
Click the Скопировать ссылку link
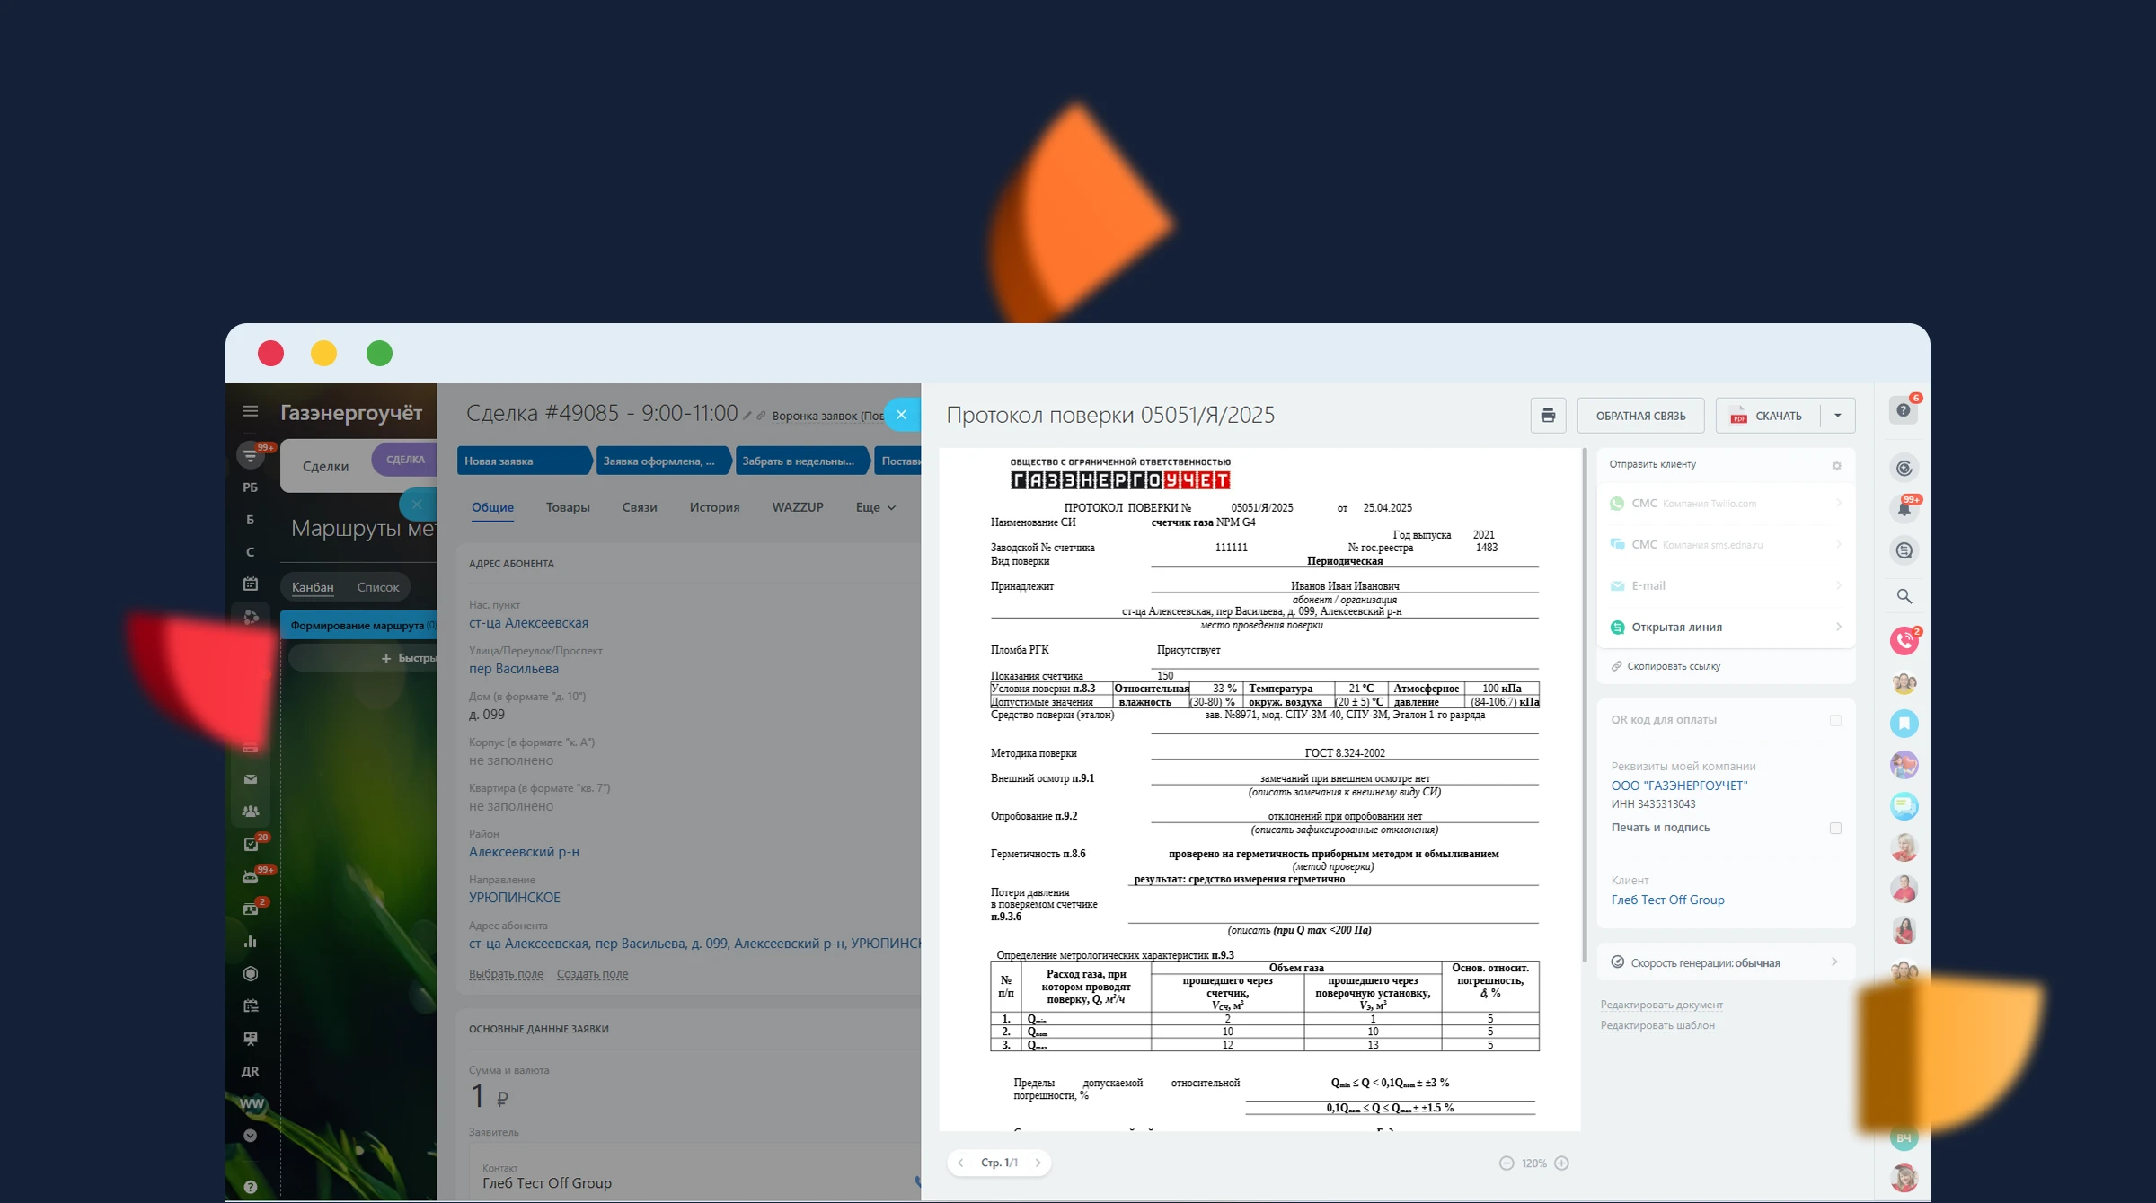pos(1673,666)
